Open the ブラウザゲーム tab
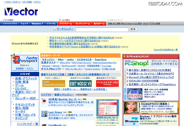This screenshot has width=184, height=126. (66, 24)
